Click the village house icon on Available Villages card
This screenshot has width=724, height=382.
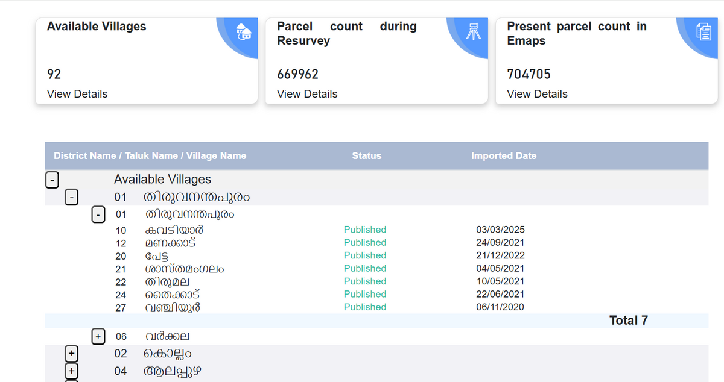(244, 33)
